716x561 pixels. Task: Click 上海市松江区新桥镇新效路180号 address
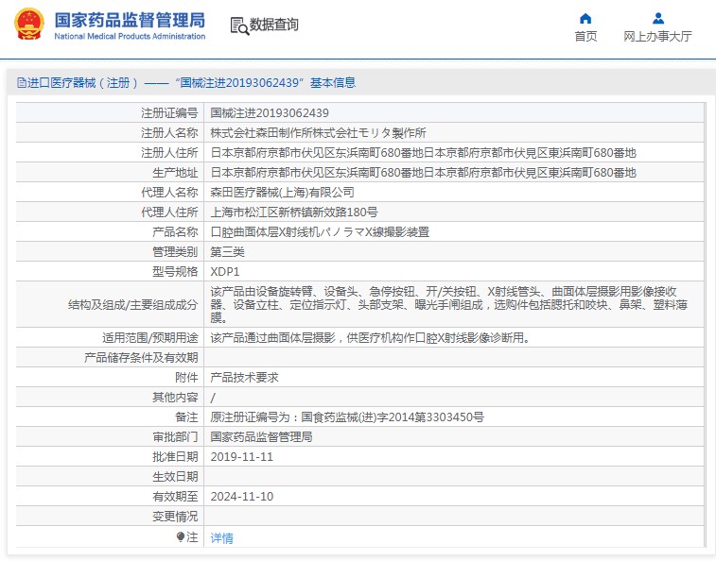pyautogui.click(x=294, y=212)
